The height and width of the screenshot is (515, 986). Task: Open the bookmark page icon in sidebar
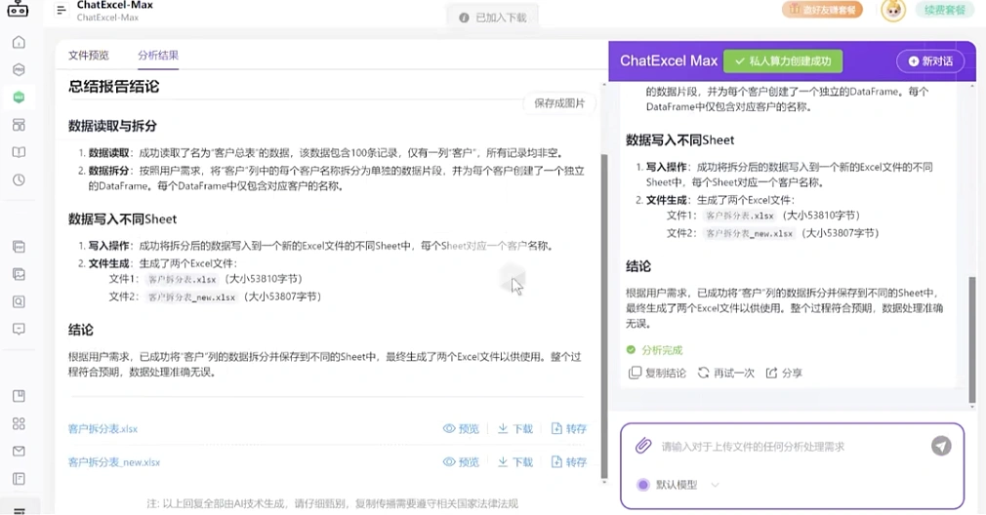tap(19, 396)
